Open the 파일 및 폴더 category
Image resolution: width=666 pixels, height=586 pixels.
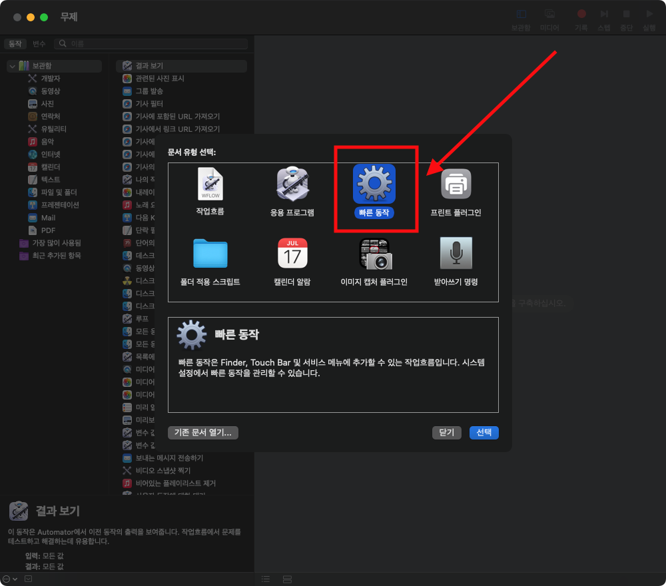click(53, 192)
